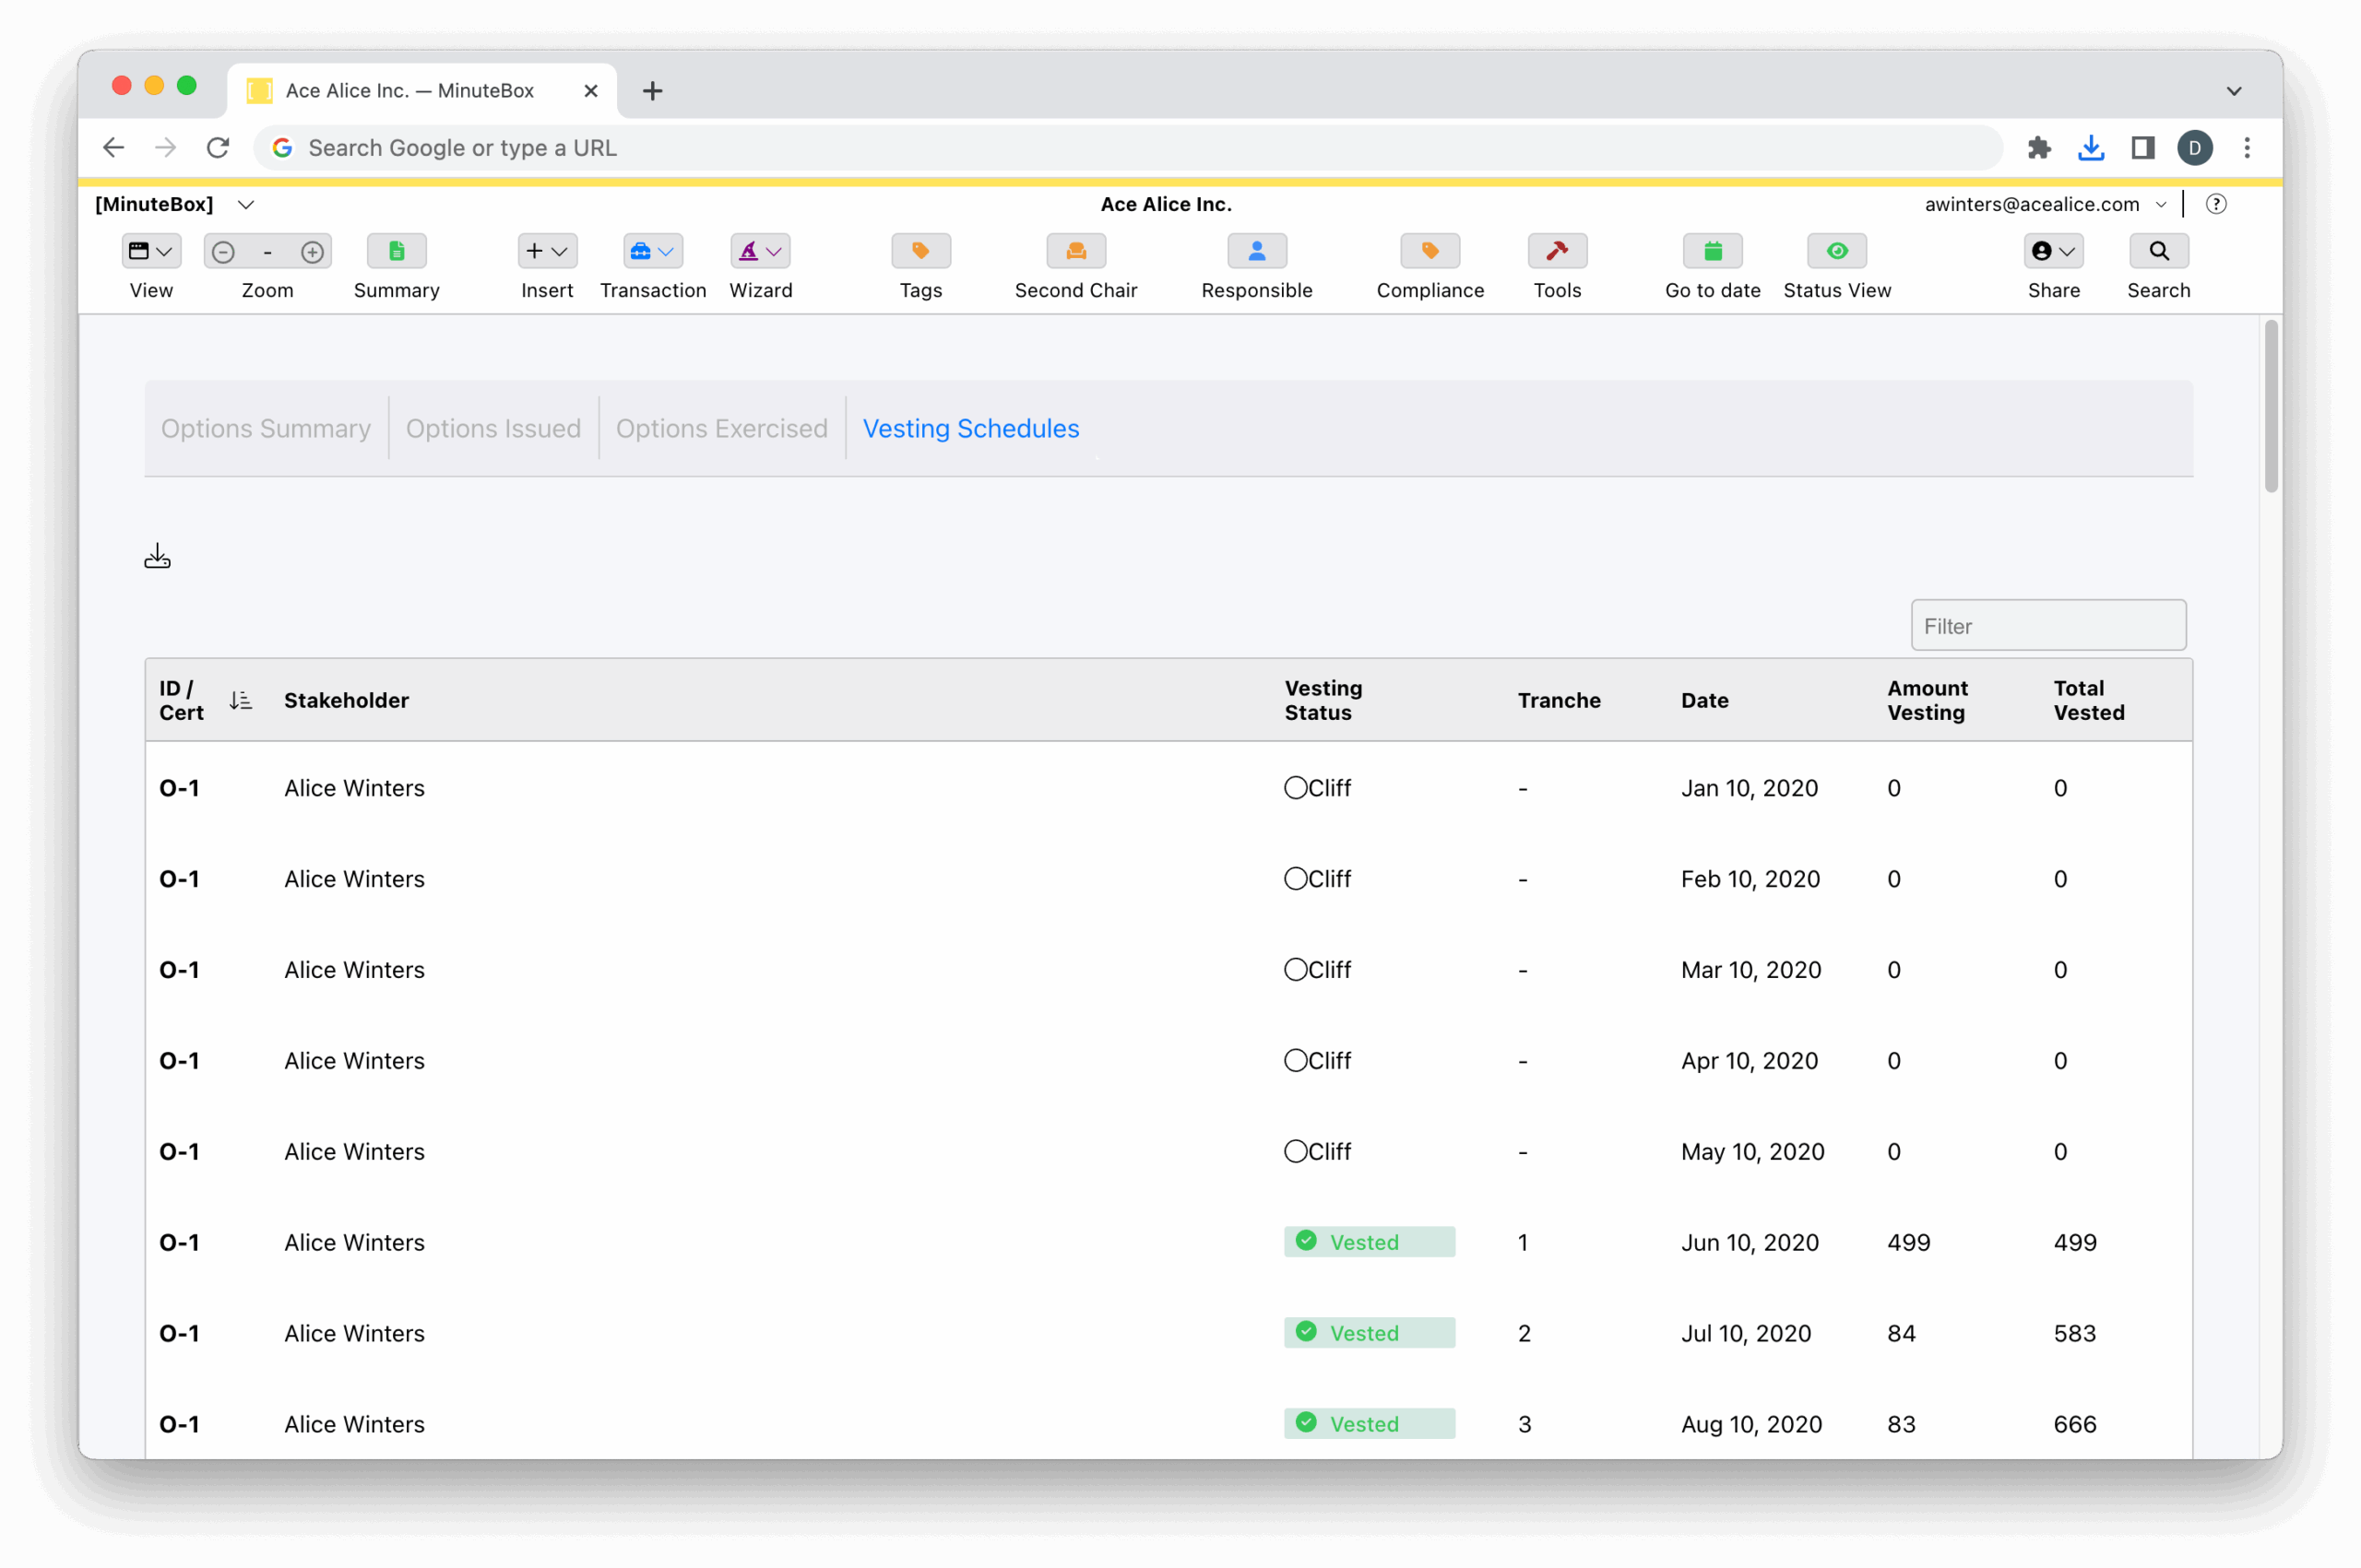Toggle the Status View eye icon
Image resolution: width=2361 pixels, height=1568 pixels.
(x=1837, y=251)
